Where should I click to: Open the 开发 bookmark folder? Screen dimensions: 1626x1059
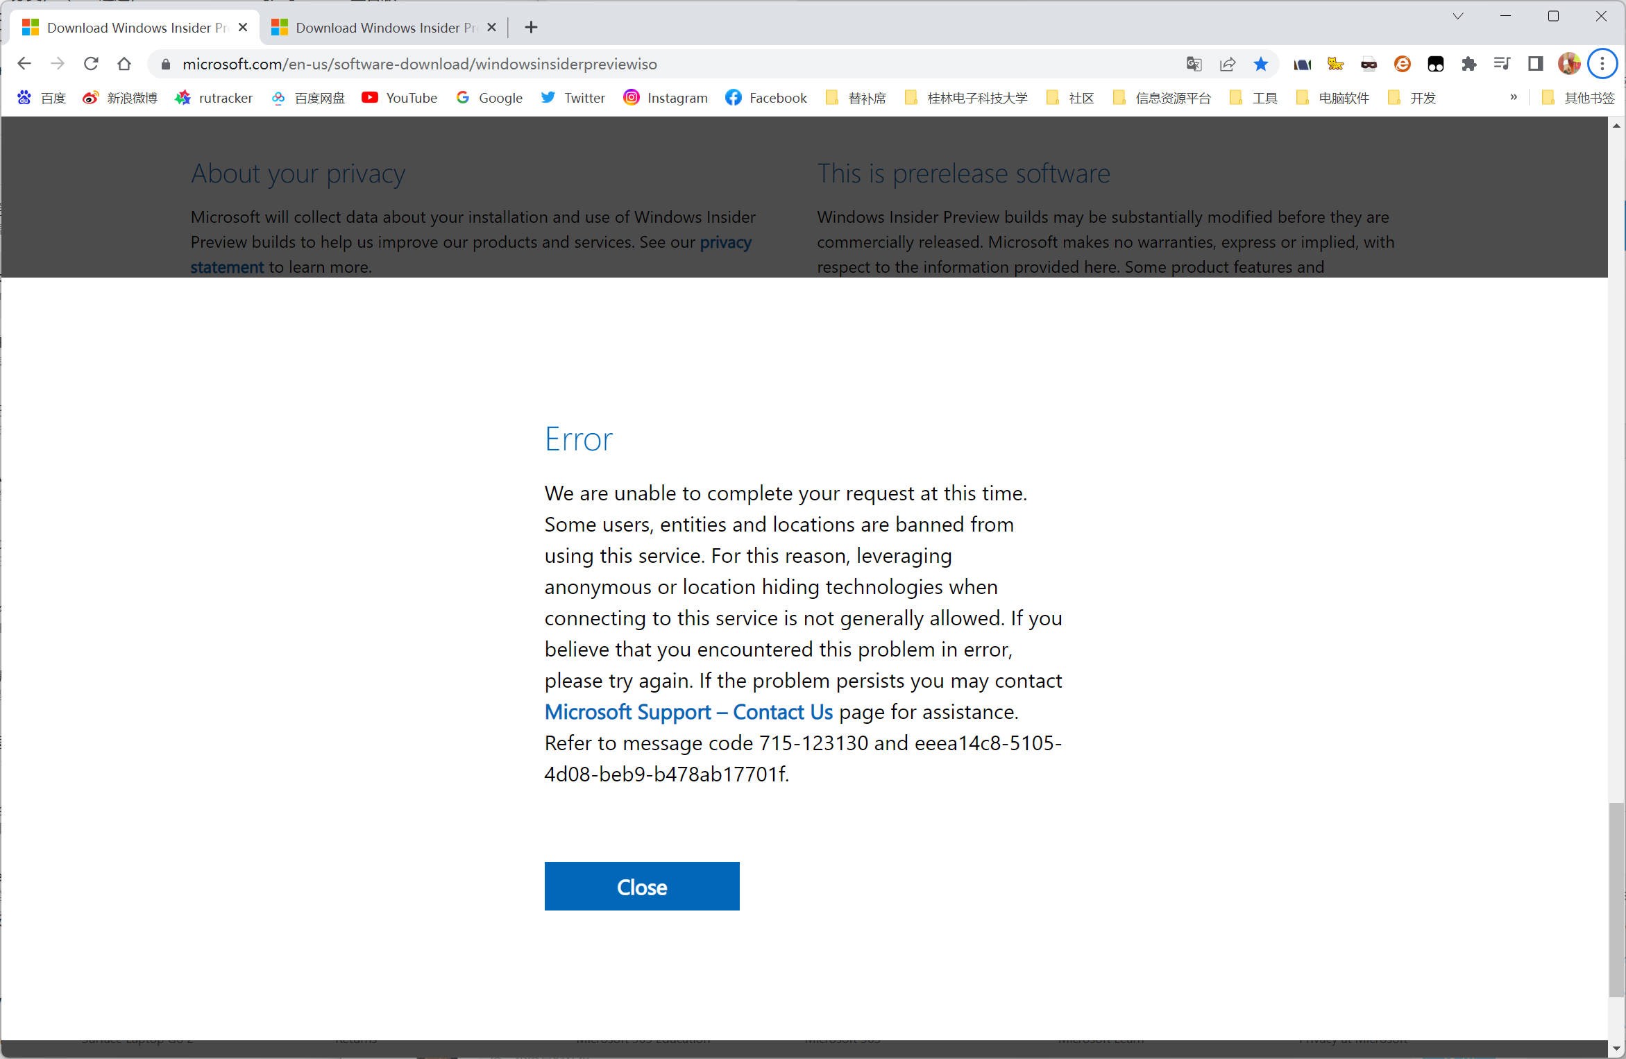pyautogui.click(x=1412, y=98)
